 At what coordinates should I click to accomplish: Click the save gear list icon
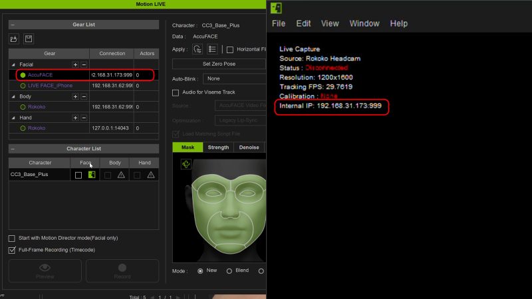(29, 39)
